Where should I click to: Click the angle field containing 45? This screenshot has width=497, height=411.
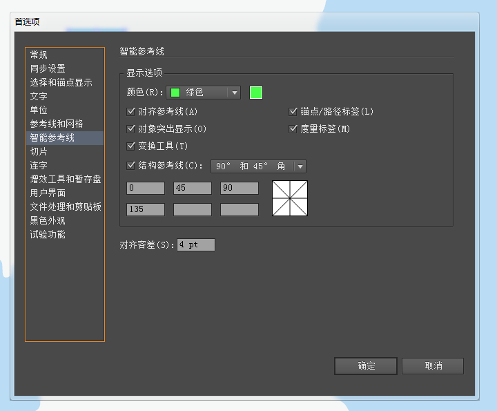(193, 188)
